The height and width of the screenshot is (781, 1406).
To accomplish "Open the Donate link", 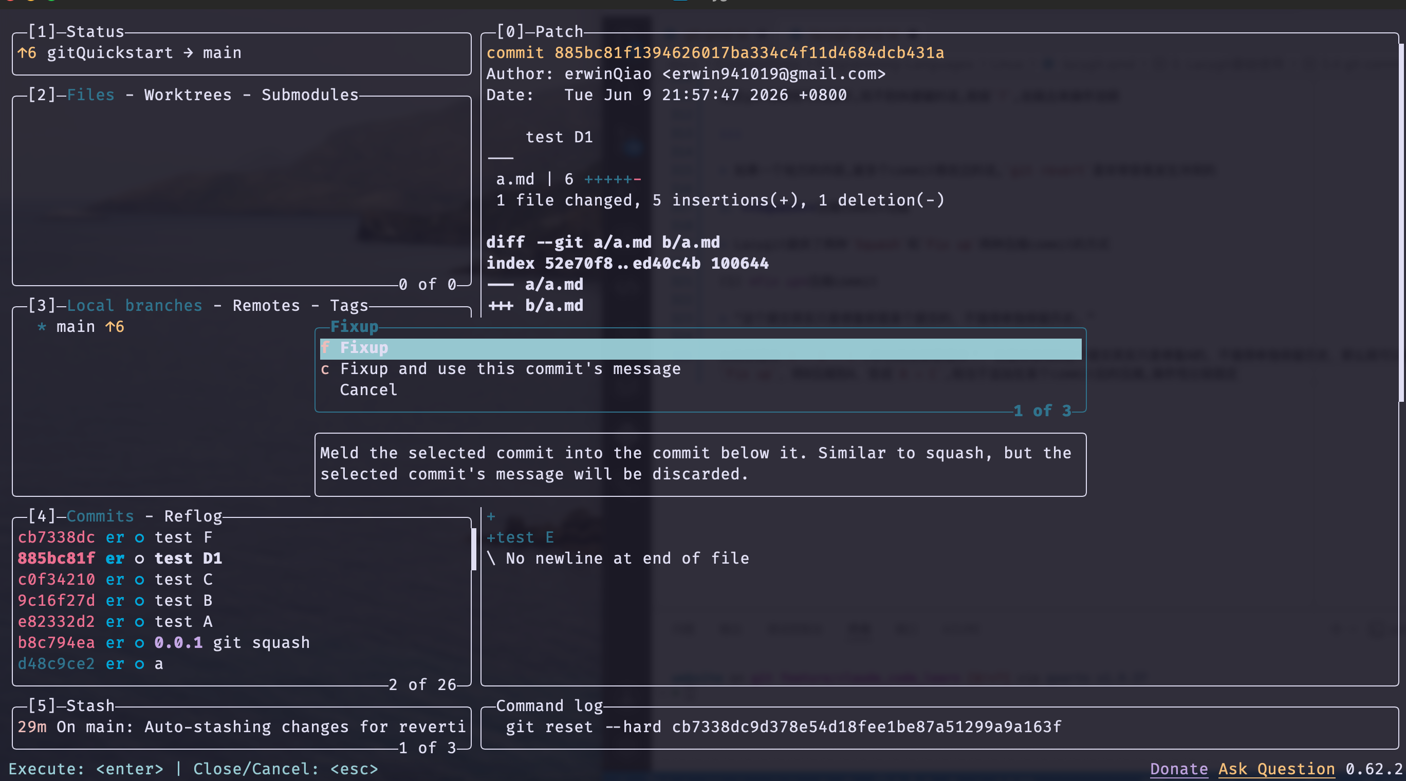I will click(x=1179, y=769).
